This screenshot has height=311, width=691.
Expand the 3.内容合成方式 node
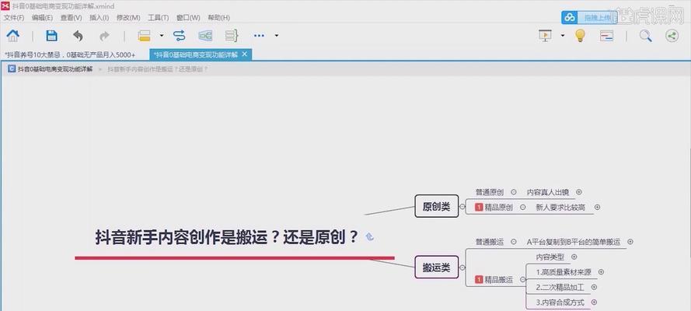pos(594,302)
